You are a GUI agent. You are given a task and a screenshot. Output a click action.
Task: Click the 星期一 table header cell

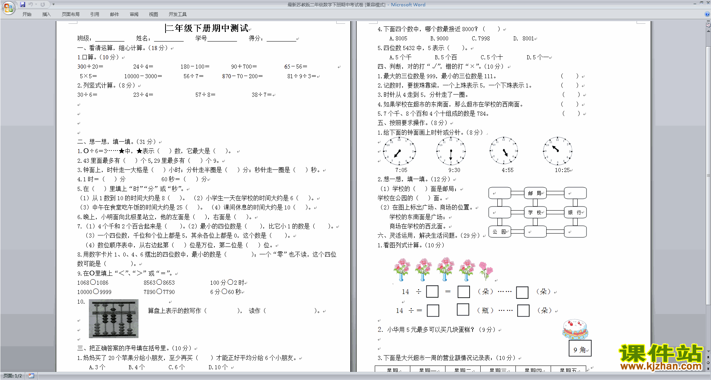click(428, 369)
